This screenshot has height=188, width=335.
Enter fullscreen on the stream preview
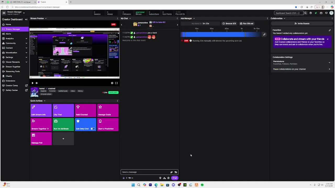point(116,83)
